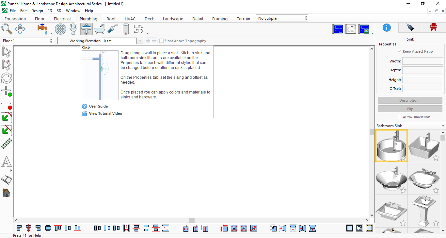Toggle Keep Aspect Ratio checkbox

tap(400, 51)
